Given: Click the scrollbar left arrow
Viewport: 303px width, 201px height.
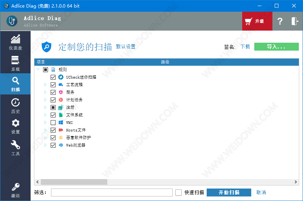Looking at the screenshot, I should (37, 182).
